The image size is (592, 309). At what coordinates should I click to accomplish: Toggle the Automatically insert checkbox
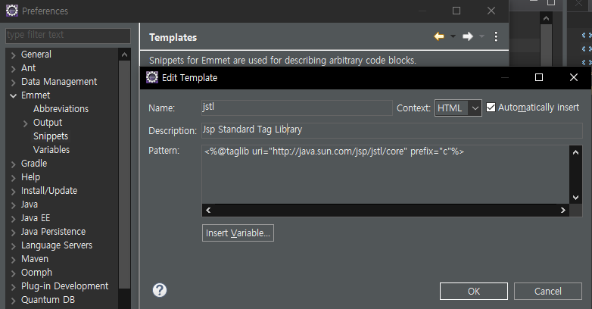tap(491, 108)
